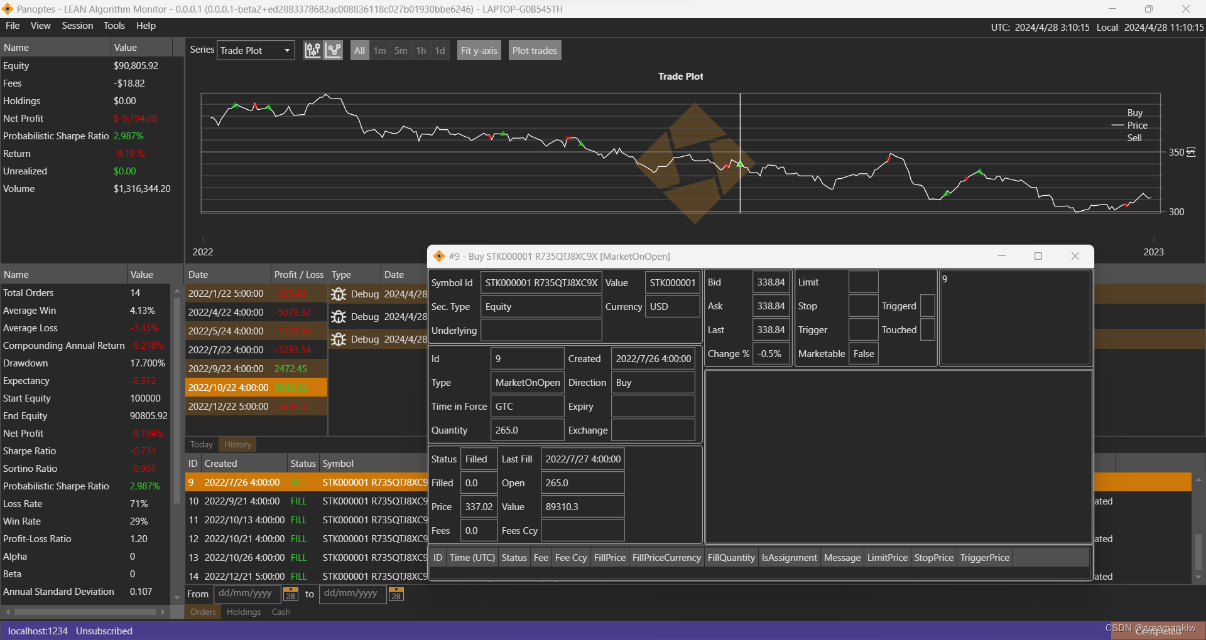1206x640 pixels.
Task: Switch to the Cash tab
Action: point(281,612)
